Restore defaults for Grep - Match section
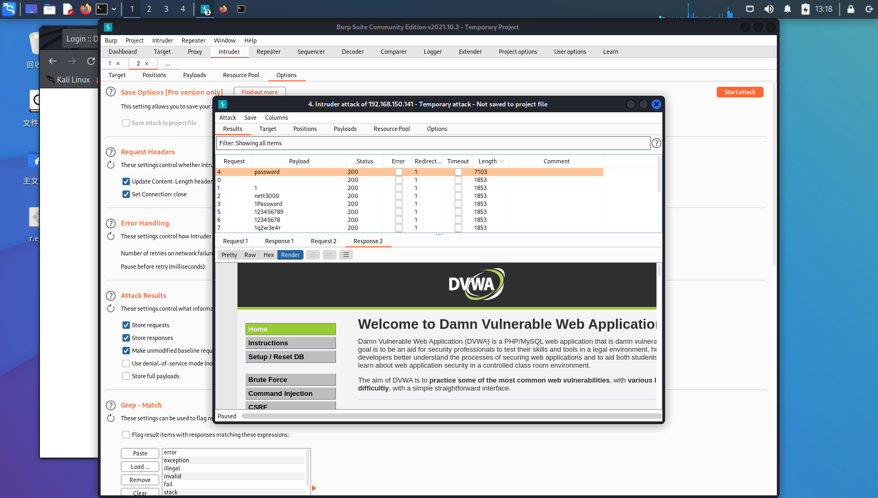This screenshot has height=498, width=878. pos(111,418)
